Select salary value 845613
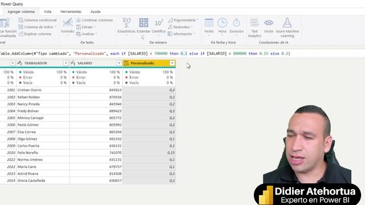This screenshot has height=205, width=365. coord(96,90)
